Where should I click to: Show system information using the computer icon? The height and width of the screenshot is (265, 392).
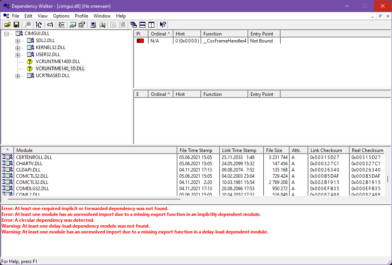coord(94,25)
